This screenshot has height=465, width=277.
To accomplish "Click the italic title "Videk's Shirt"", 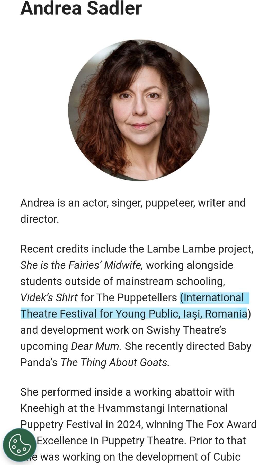I will (49, 297).
